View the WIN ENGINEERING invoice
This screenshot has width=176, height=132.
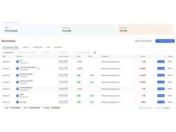point(161,89)
